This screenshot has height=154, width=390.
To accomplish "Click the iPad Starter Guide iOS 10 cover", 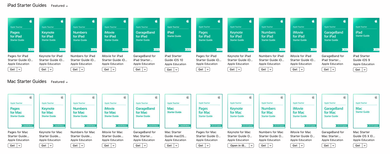I will 178,35.
